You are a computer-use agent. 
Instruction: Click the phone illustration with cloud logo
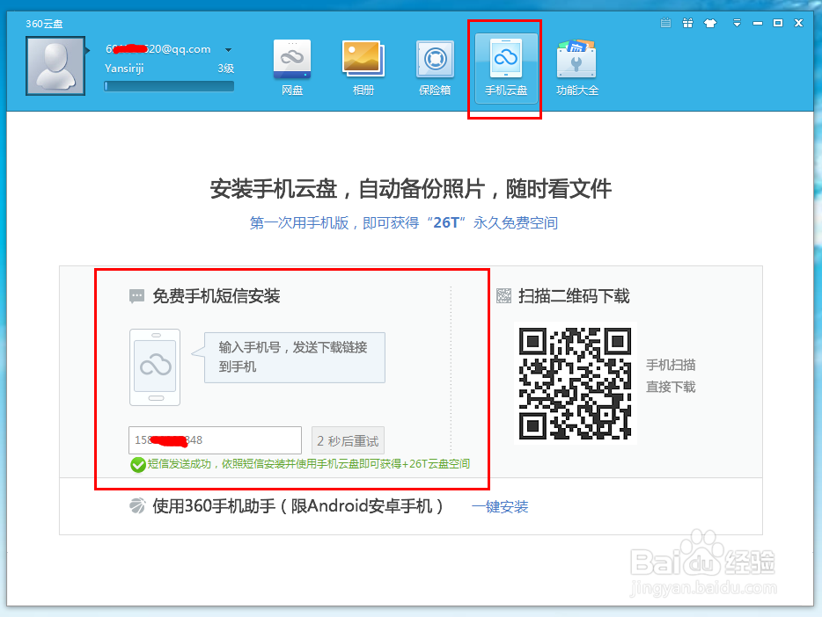(x=155, y=367)
